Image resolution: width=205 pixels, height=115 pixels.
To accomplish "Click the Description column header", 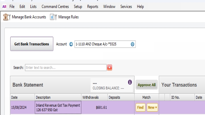I will tap(58, 97).
